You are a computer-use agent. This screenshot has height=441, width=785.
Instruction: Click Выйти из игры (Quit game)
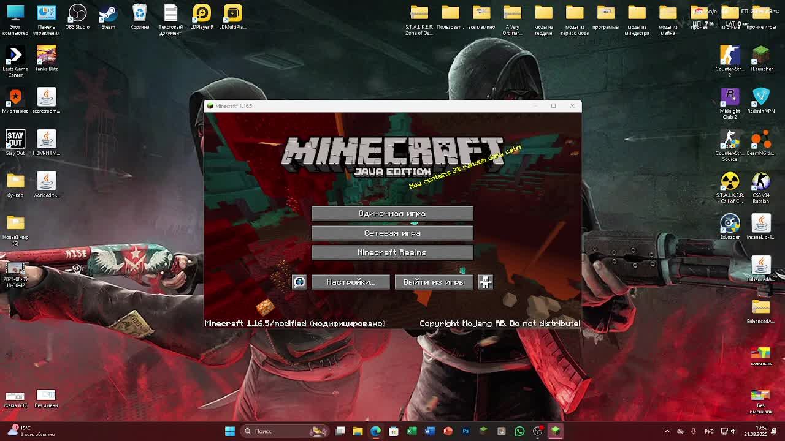434,282
